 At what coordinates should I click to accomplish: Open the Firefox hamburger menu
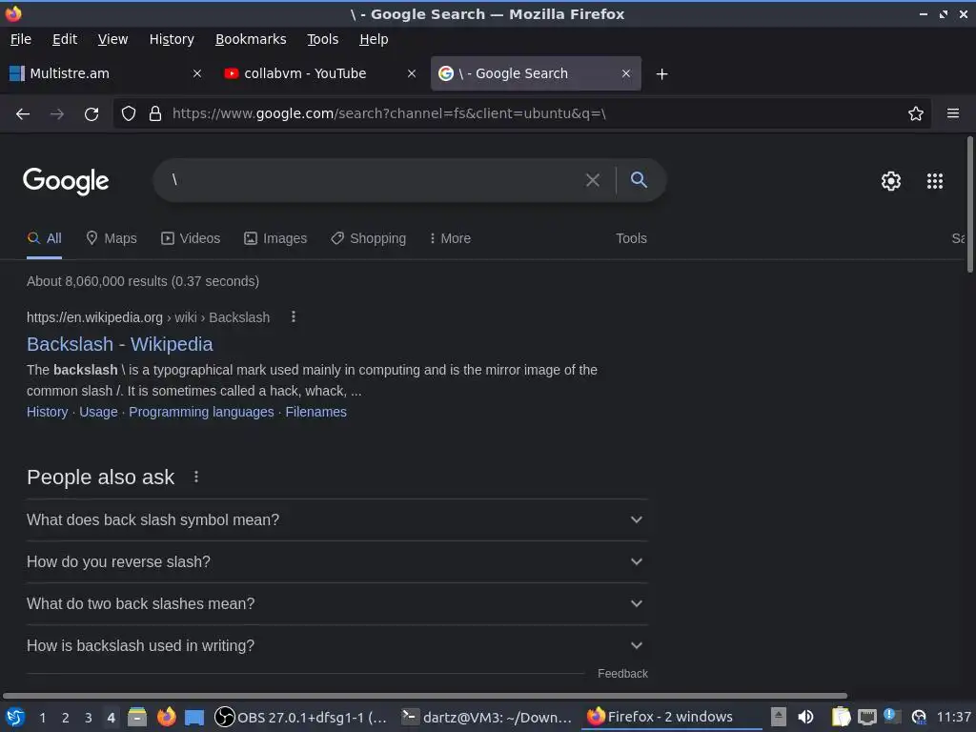[953, 114]
